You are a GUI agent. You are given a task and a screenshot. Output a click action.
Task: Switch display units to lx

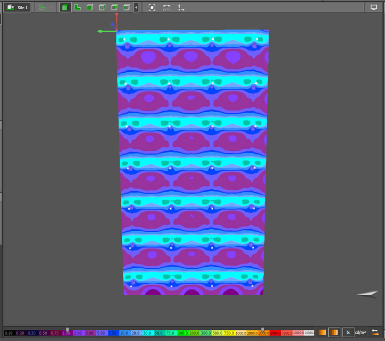347,332
